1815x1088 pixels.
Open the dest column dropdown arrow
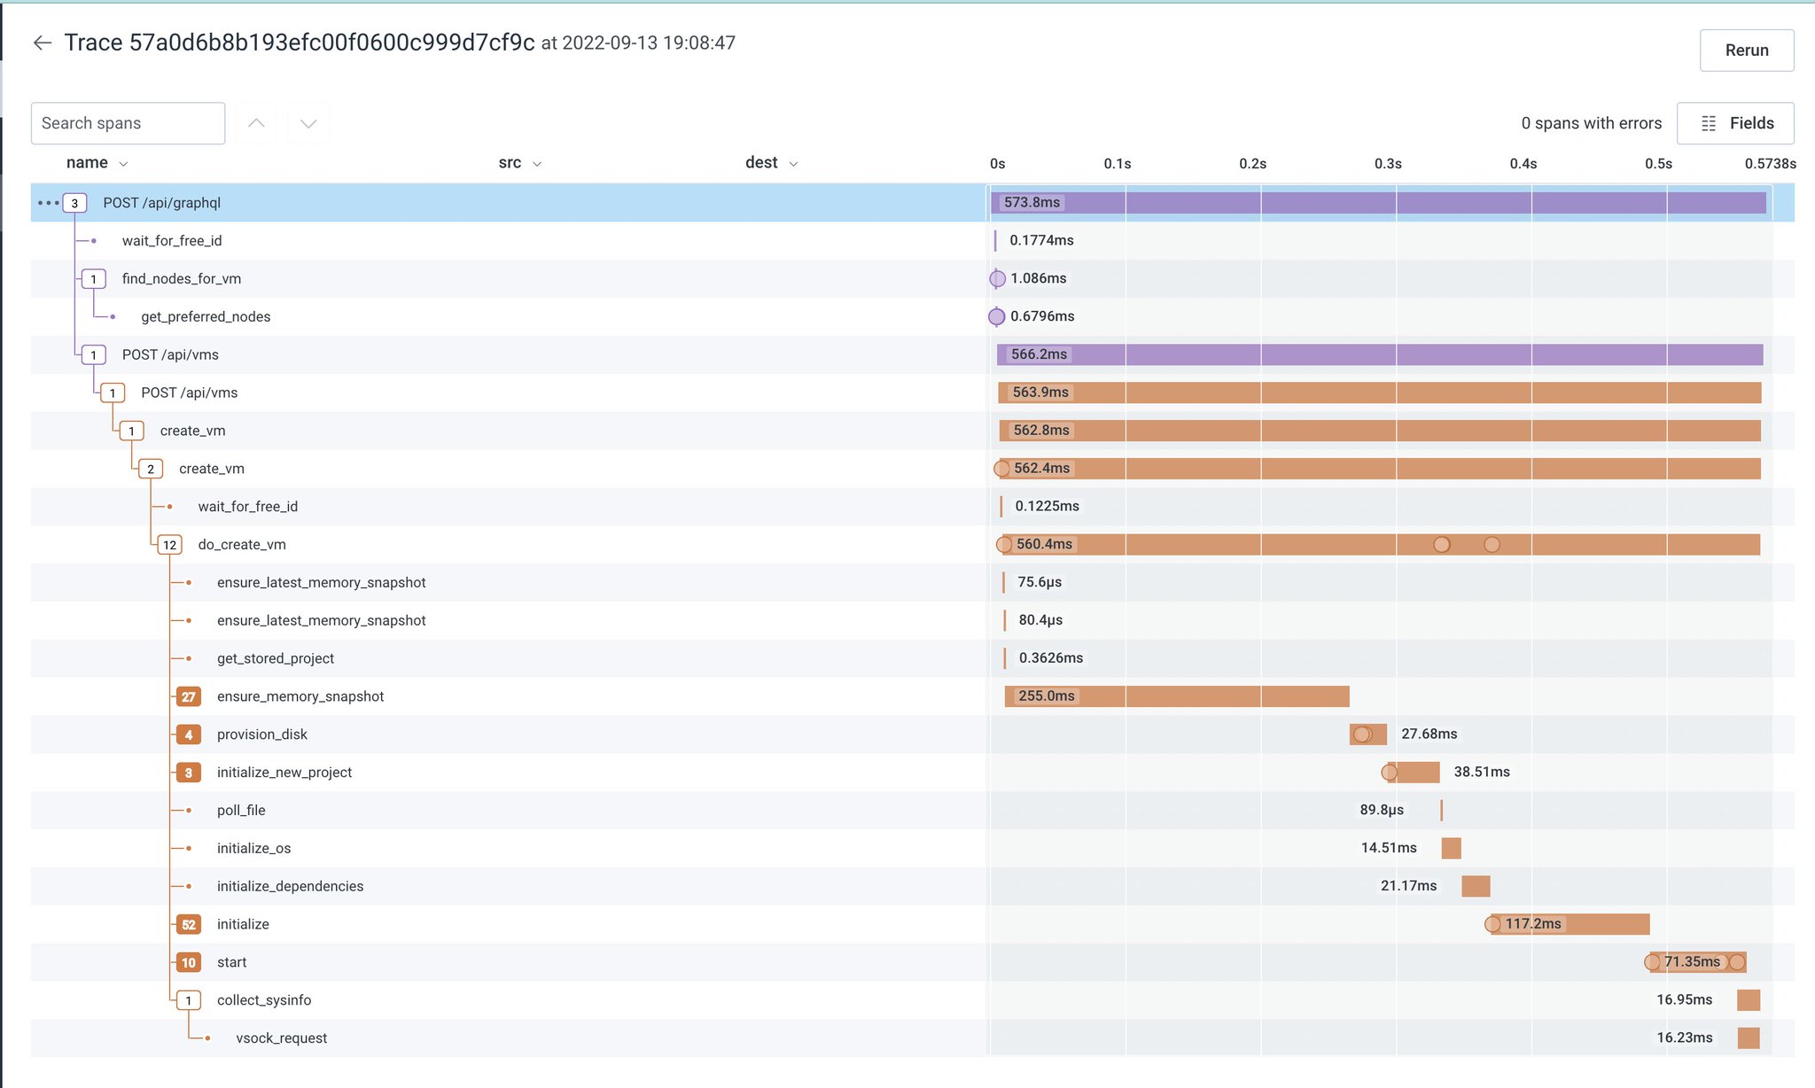[x=793, y=164]
